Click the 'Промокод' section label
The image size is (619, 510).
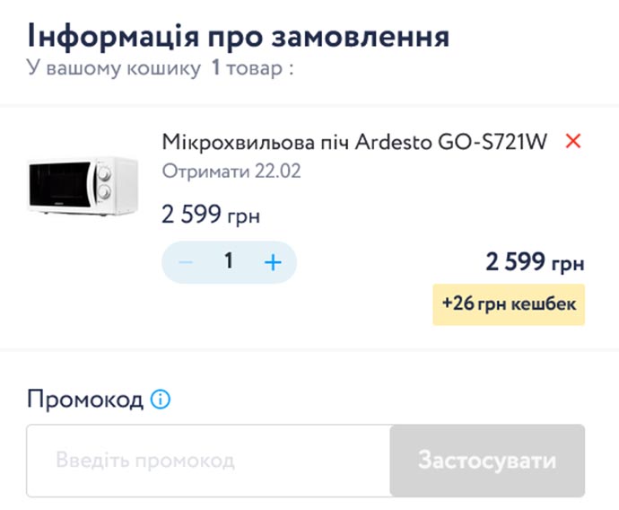click(84, 400)
